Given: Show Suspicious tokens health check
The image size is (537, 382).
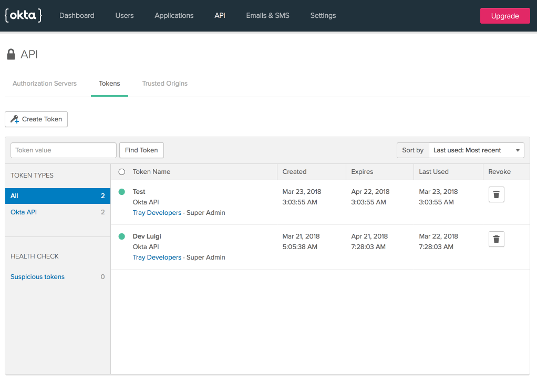Looking at the screenshot, I should (37, 277).
